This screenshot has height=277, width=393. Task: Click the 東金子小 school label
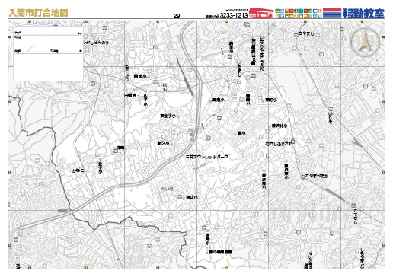168,116
